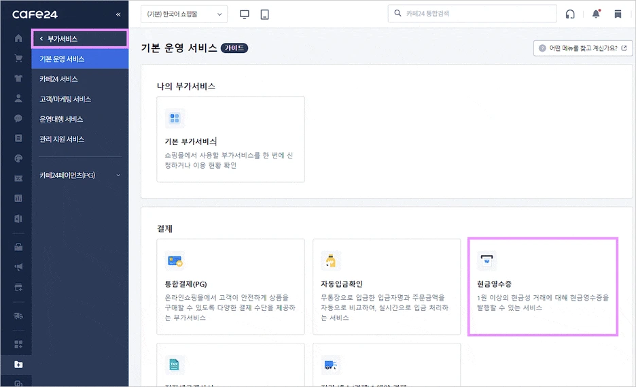This screenshot has height=387, width=636.
Task: Open the speech bubble messages icon
Action: click(18, 118)
